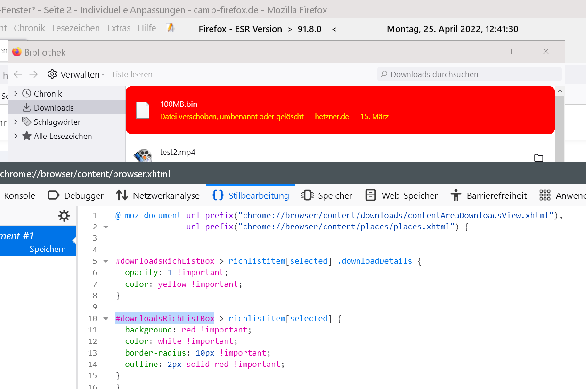Expand the Chronik tree node
586x389 pixels.
click(16, 94)
